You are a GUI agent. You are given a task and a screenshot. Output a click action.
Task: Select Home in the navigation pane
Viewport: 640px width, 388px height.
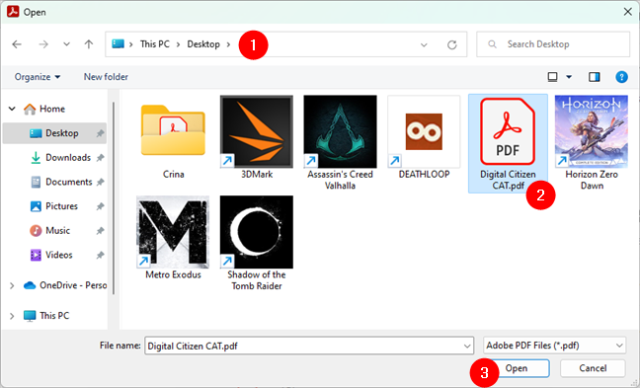[x=51, y=109]
